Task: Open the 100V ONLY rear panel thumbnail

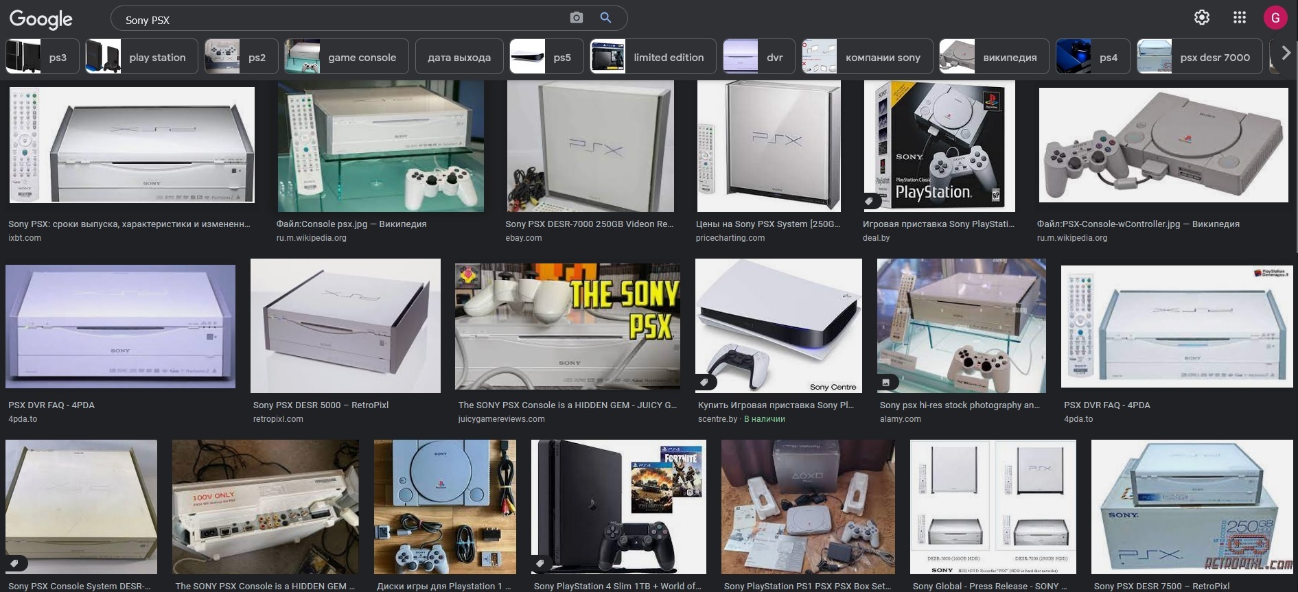Action: point(266,507)
